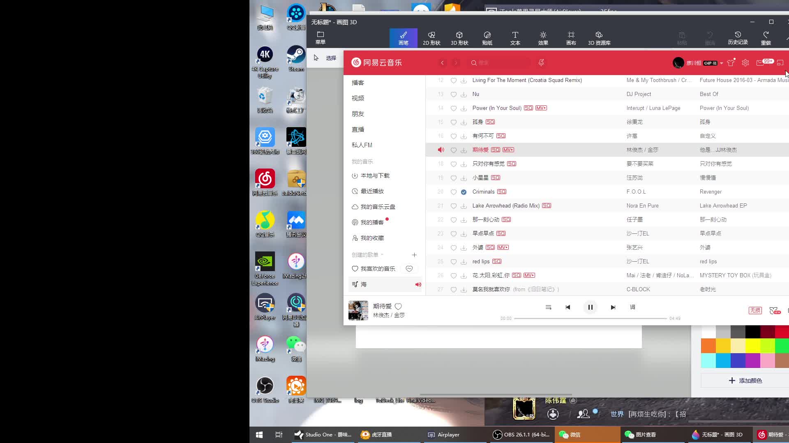Like the now playing song 期待爱
Viewport: 789px width, 443px height.
point(398,306)
